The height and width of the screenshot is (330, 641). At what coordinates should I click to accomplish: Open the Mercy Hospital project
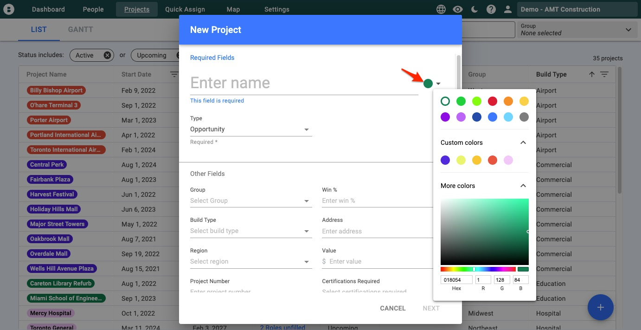[51, 313]
